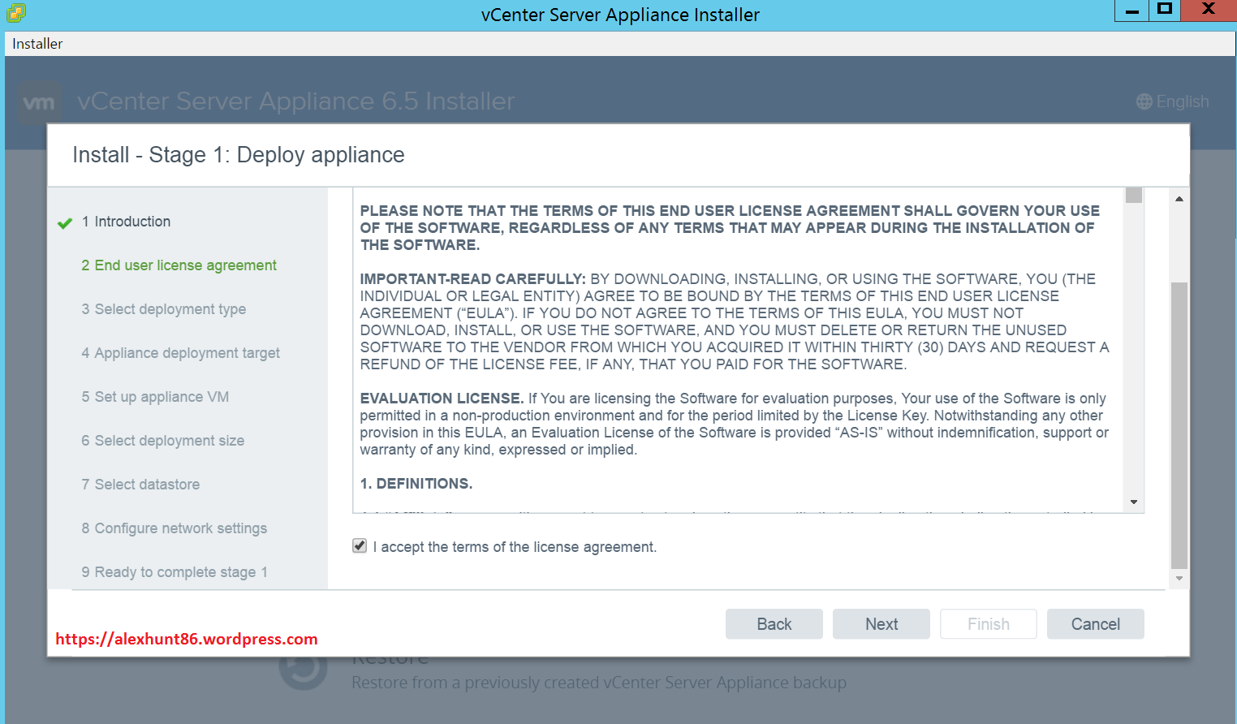
Task: Minimize the installer window
Action: pos(1131,11)
